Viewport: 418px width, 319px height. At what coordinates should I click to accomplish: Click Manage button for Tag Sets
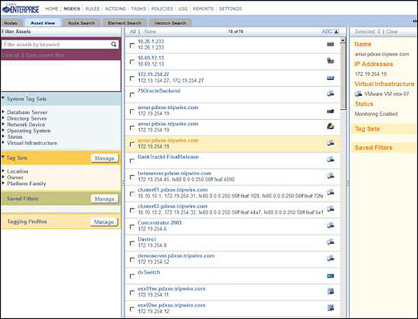104,158
